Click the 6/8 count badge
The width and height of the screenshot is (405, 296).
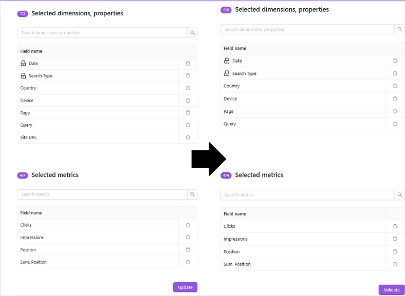[226, 10]
